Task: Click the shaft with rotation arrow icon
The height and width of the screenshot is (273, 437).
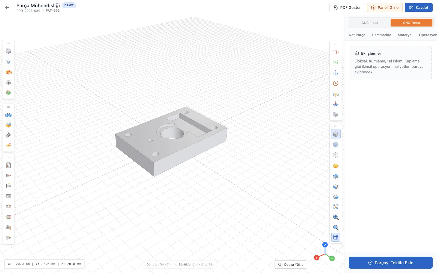Action: pyautogui.click(x=8, y=186)
